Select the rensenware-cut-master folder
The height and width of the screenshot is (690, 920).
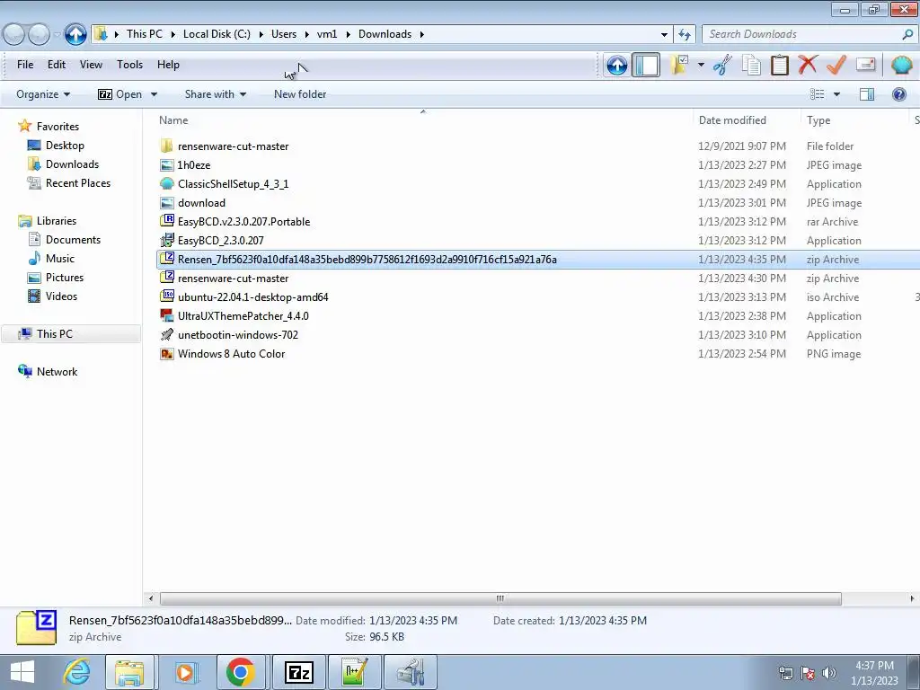point(233,146)
